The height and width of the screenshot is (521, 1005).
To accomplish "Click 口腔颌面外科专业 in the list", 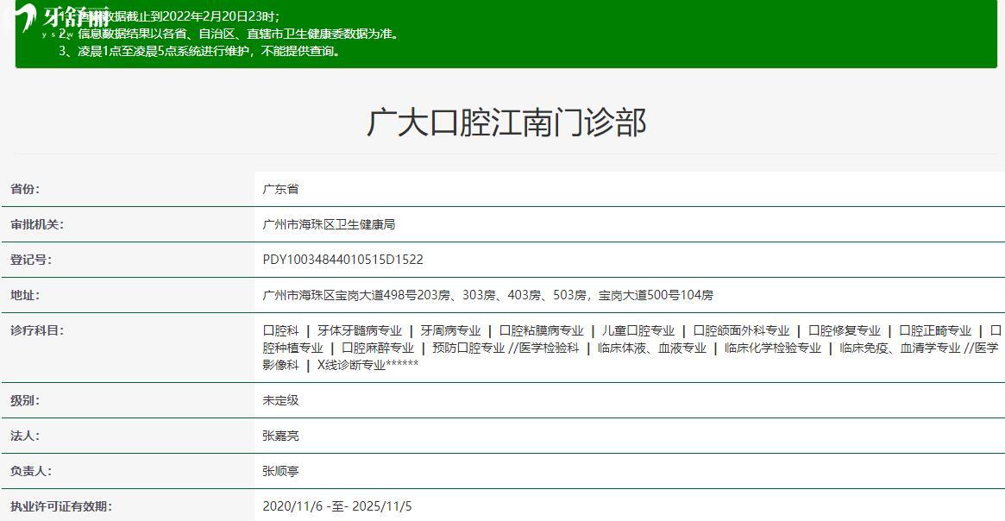I will [742, 330].
